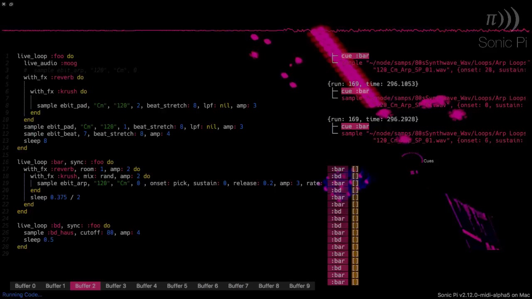532x299 pixels.
Task: Click the 'sleep 0.375 / 2' line
Action: tap(55, 197)
